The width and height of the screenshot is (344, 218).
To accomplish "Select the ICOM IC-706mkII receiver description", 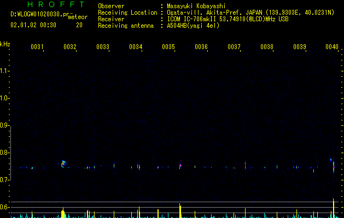I will (228, 19).
